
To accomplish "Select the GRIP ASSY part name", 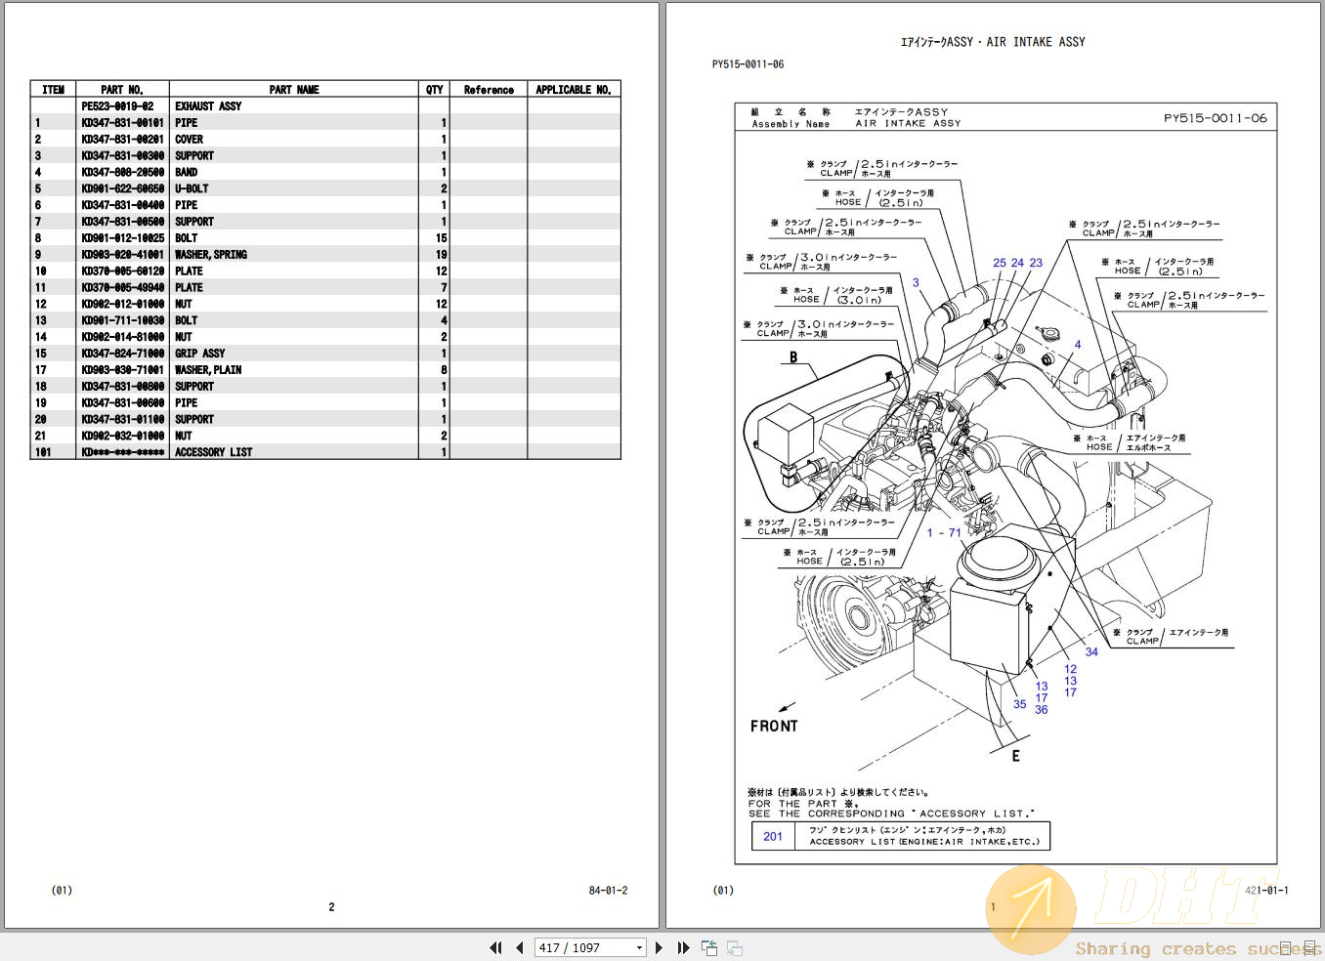I will tap(200, 353).
